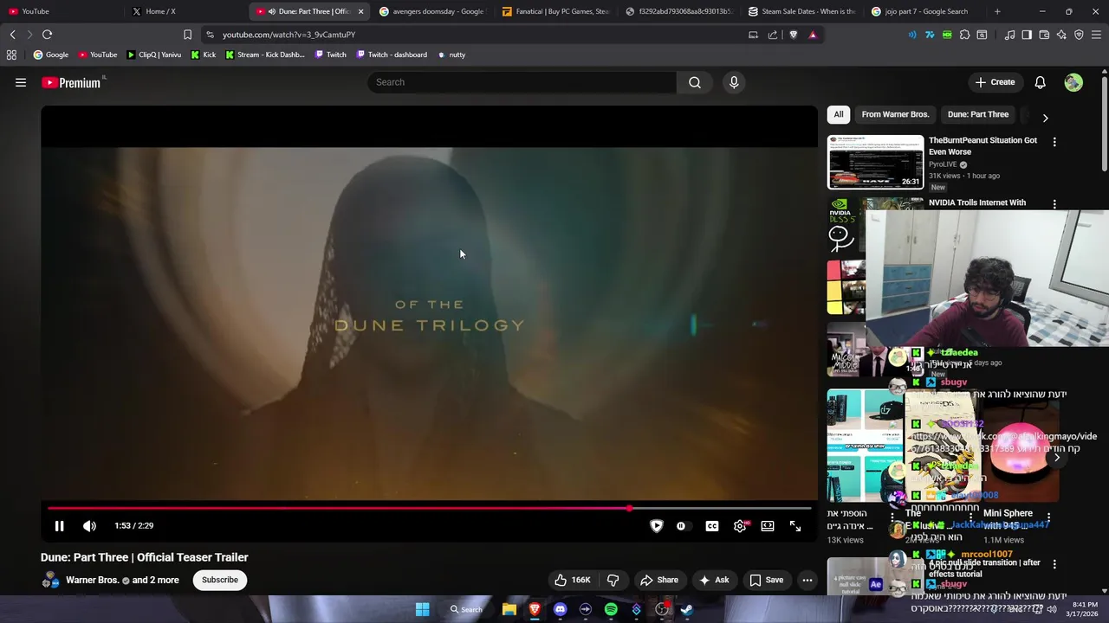
Task: Open the Twitch - dashboard bookmark
Action: tap(392, 55)
